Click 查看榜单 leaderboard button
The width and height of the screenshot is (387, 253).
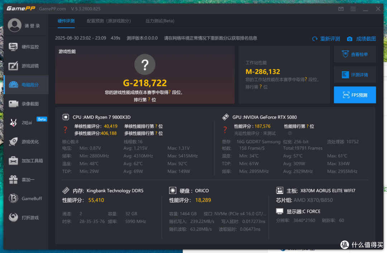(355, 54)
